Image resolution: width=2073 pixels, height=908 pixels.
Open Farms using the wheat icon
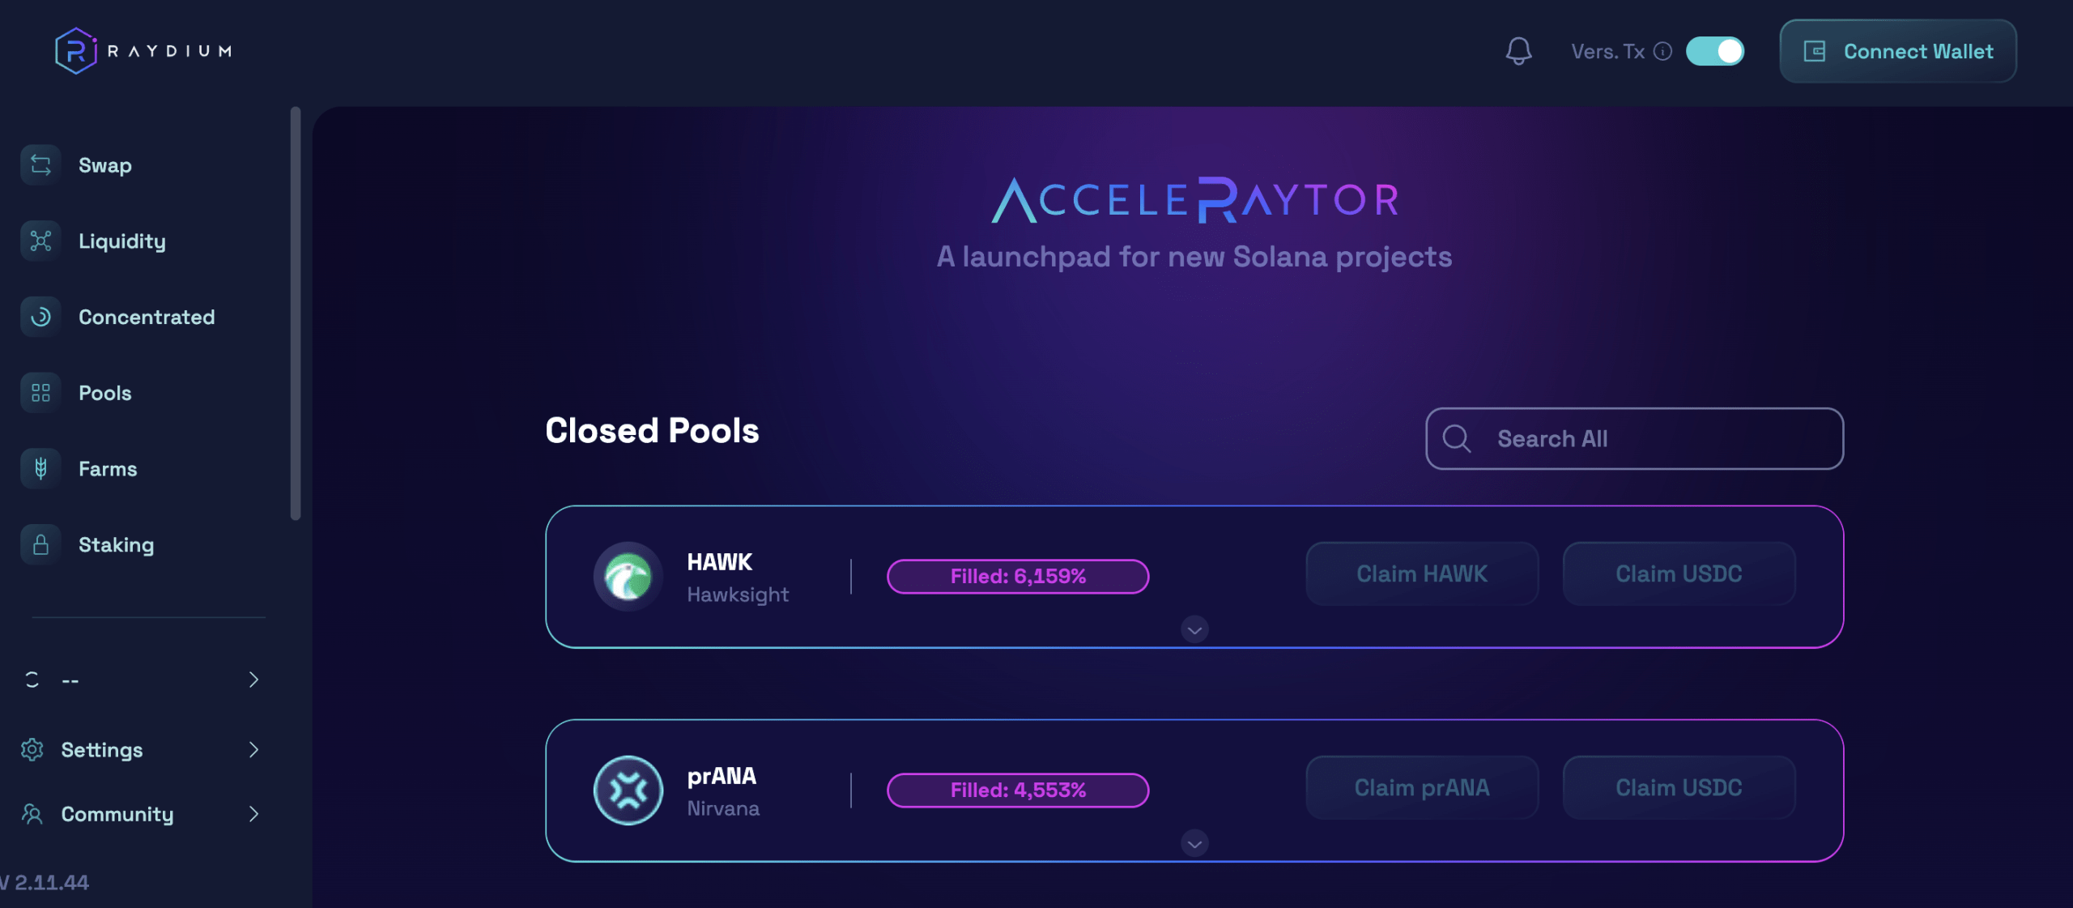click(x=40, y=468)
